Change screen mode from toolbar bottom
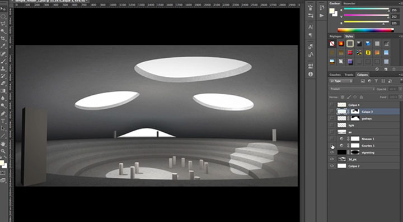 (3, 181)
